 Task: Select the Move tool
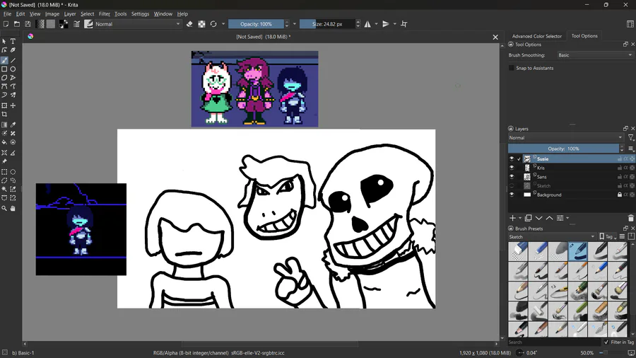(13, 105)
